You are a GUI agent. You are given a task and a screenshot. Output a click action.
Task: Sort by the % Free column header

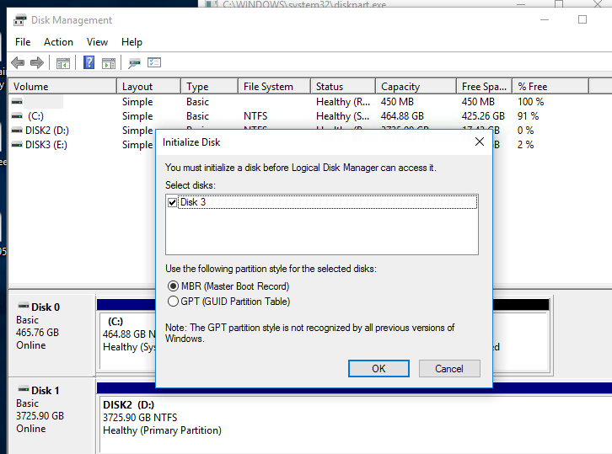click(550, 86)
